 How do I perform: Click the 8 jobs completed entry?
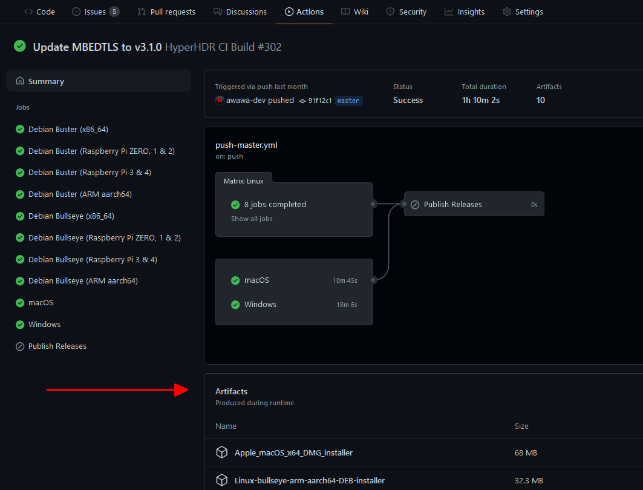275,205
